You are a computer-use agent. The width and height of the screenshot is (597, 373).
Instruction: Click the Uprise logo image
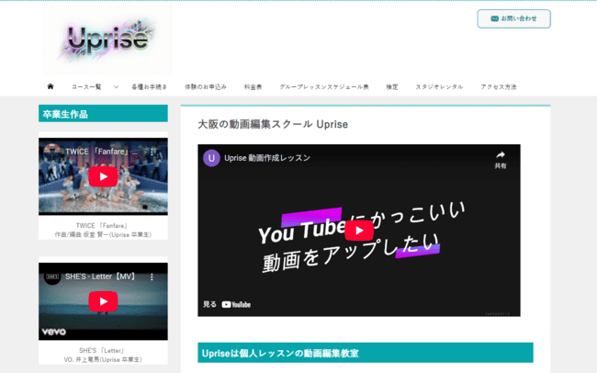107,40
